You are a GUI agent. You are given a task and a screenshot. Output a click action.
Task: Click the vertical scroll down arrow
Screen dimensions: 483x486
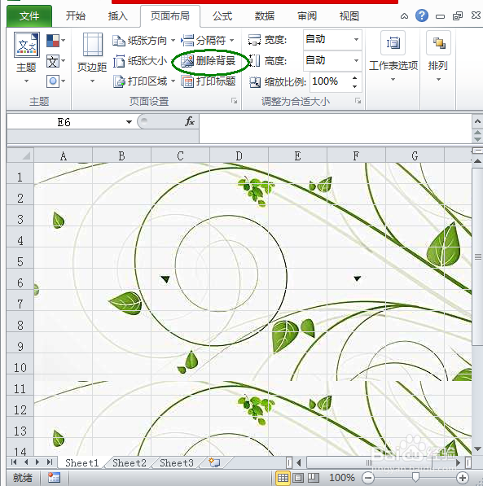(478, 449)
